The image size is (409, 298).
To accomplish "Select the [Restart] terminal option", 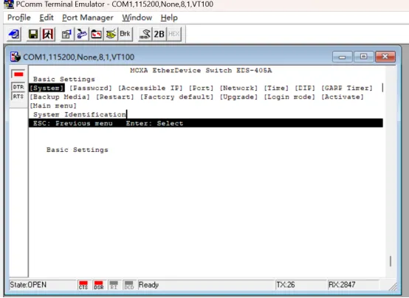I will [x=115, y=97].
